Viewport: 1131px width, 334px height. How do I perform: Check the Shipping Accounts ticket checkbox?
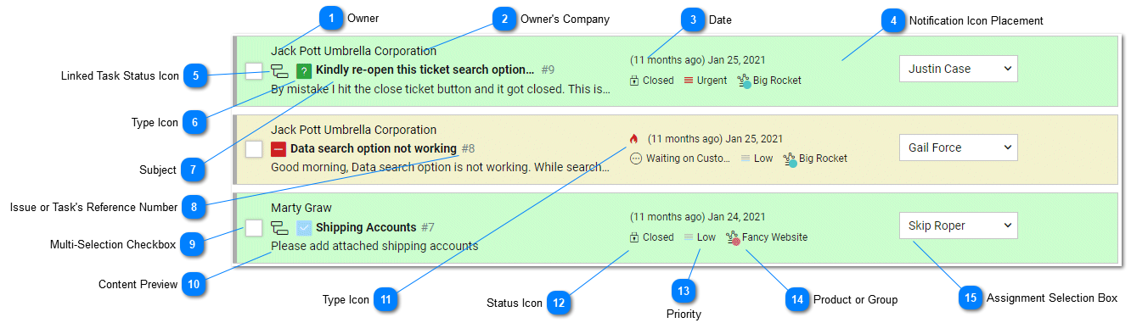[x=253, y=227]
